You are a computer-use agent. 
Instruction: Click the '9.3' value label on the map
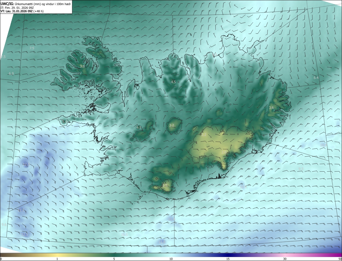tap(301, 169)
